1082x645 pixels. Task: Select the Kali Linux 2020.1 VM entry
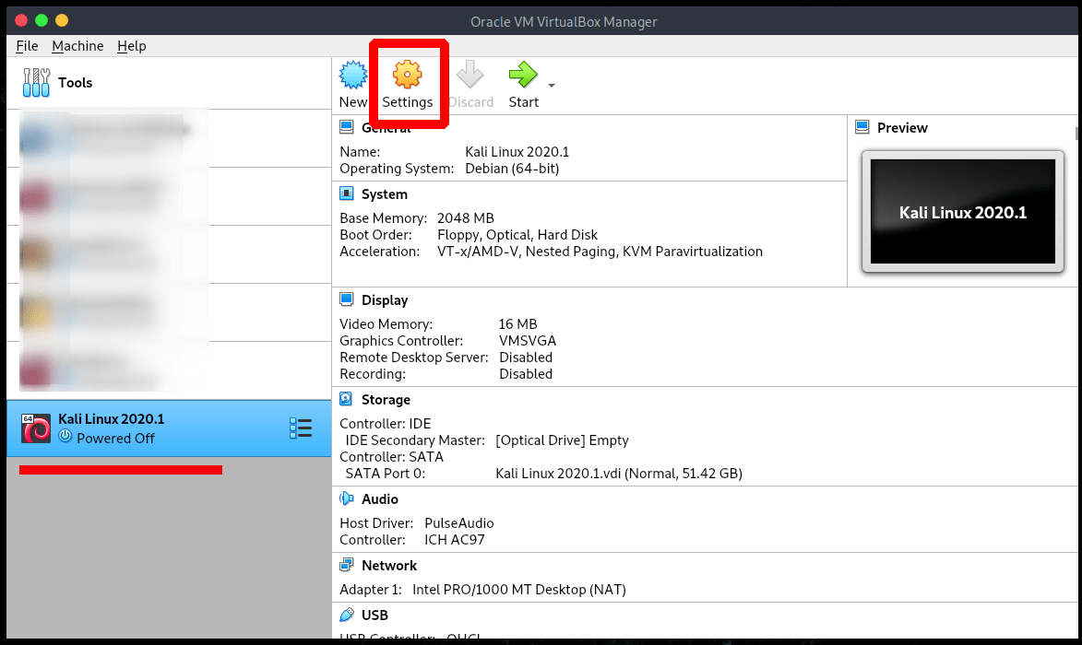(x=169, y=428)
